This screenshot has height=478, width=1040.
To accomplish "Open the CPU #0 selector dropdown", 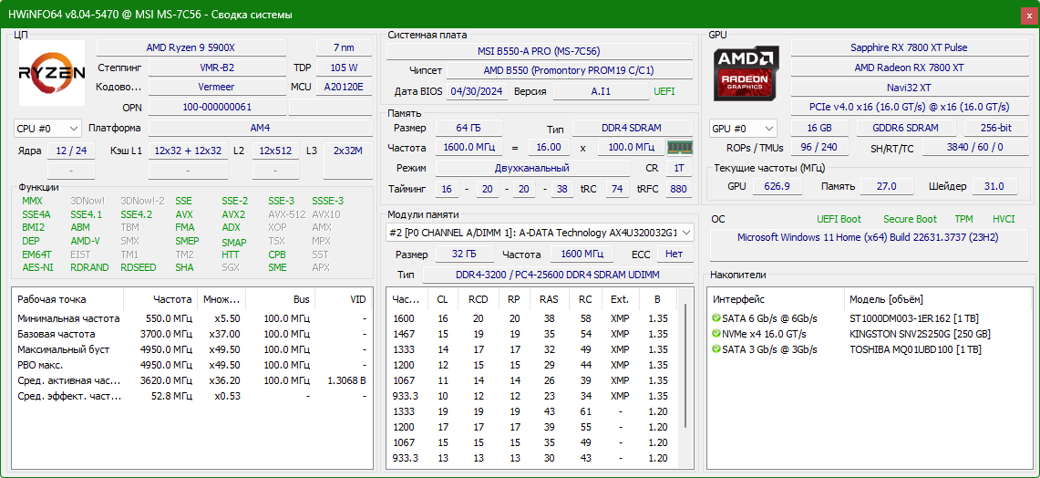I will pos(47,128).
